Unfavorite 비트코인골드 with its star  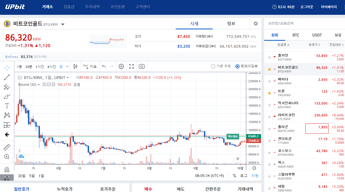269,69
